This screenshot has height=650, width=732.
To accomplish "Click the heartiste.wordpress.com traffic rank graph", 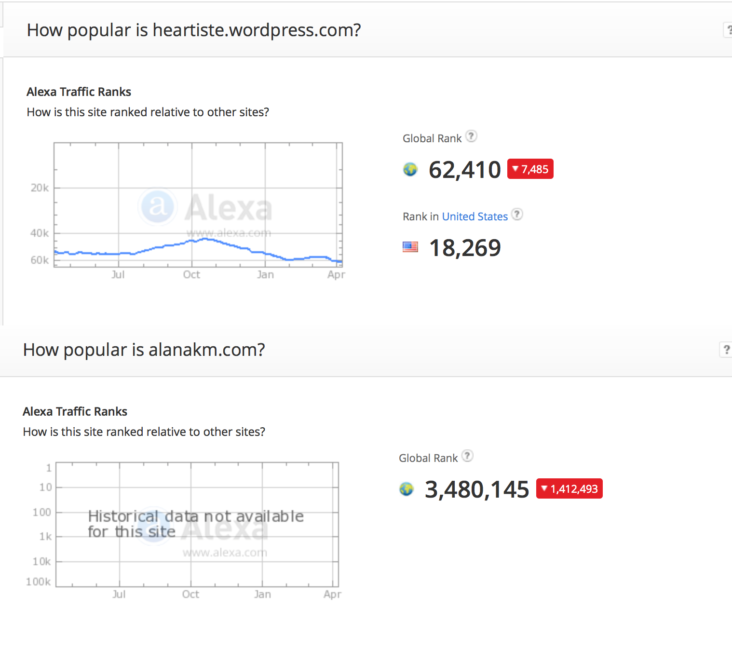I will (x=198, y=205).
